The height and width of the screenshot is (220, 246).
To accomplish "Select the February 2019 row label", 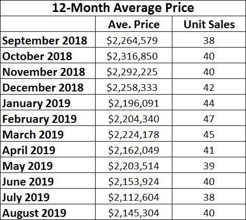I will pyautogui.click(x=40, y=119).
